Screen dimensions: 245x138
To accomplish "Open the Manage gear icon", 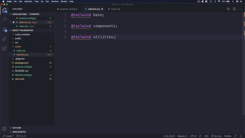I will tap(4, 129).
